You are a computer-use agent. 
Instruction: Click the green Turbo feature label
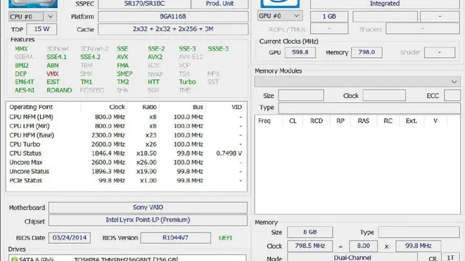click(x=187, y=82)
